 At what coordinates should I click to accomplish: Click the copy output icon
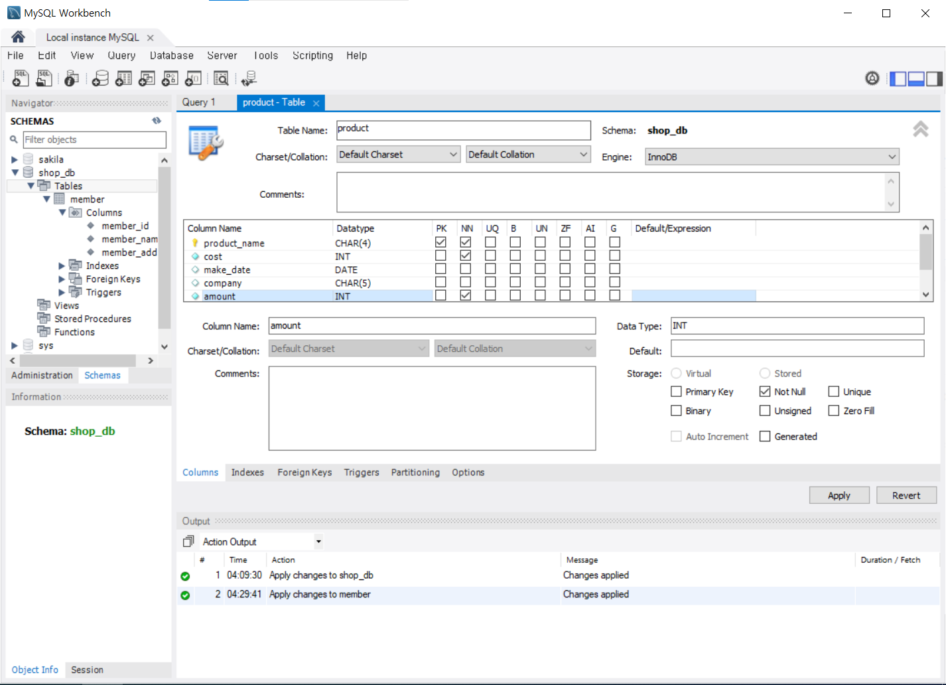[188, 542]
